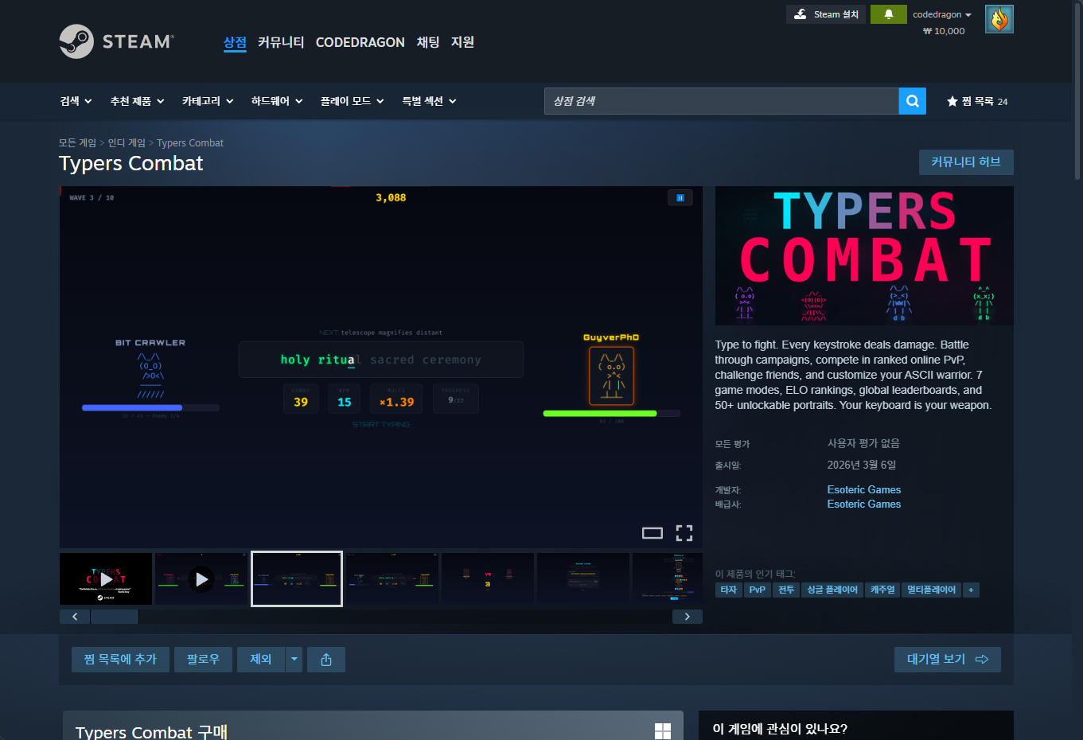
Task: Select the thumbnail showing VS 3 countdown
Action: tap(488, 579)
